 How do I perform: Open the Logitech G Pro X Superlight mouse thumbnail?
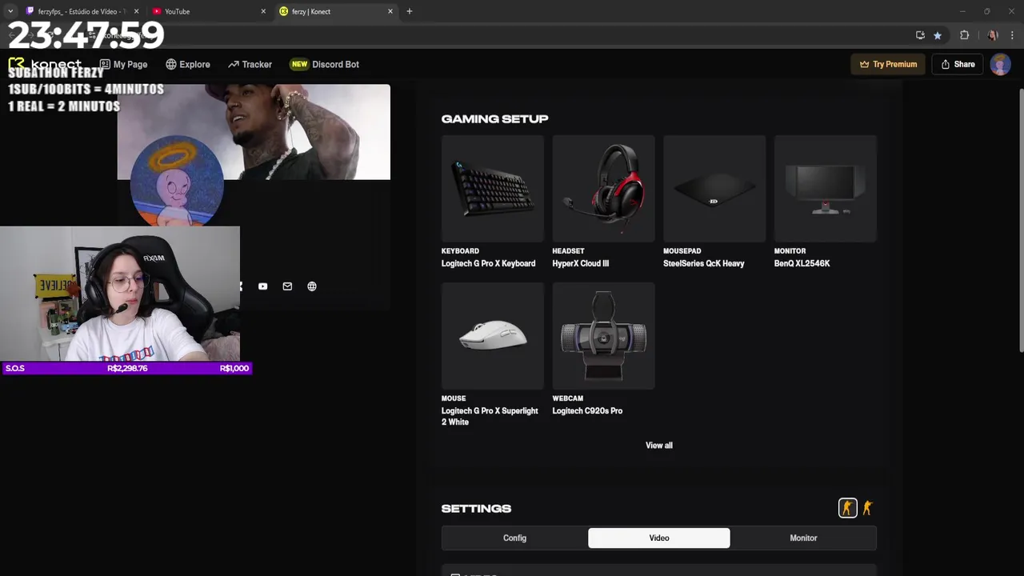(493, 336)
